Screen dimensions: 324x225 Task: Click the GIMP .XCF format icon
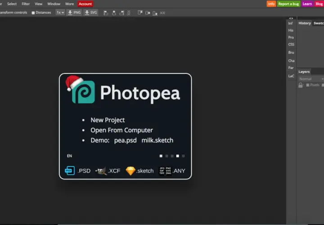tap(101, 171)
